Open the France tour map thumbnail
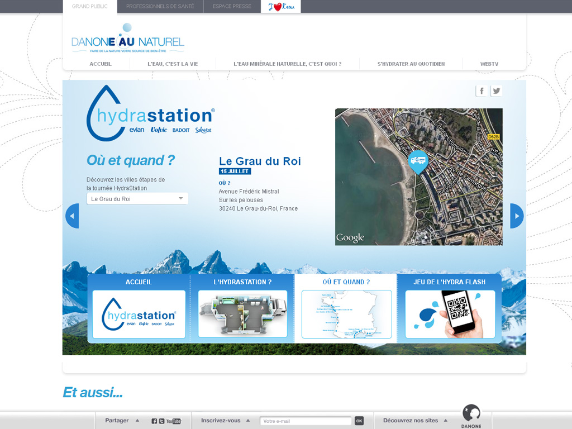Screen dimensions: 572x429 click(346, 314)
